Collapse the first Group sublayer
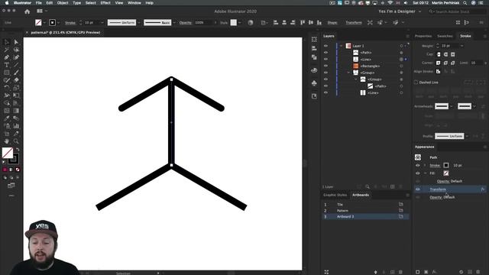The image size is (489, 275). point(348,73)
